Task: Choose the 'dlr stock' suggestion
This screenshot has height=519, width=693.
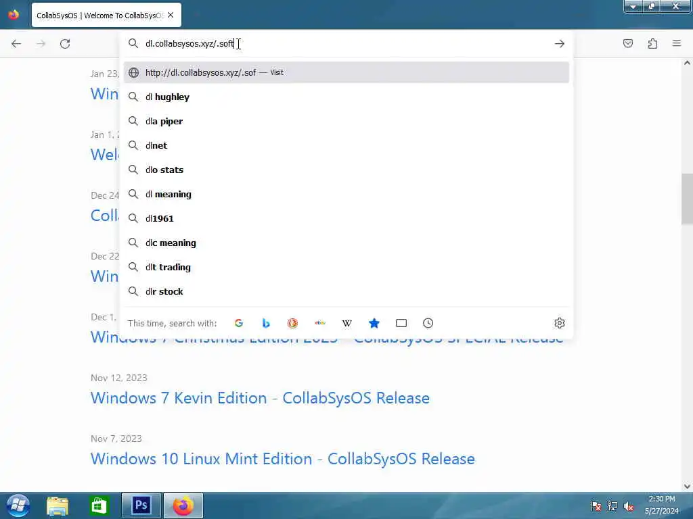Action: coord(346,291)
